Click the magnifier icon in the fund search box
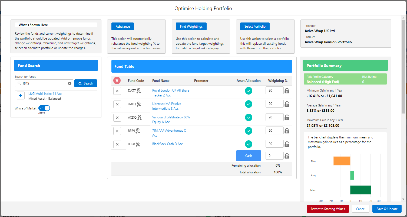Image resolution: width=407 pixels, height=217 pixels. pyautogui.click(x=19, y=83)
